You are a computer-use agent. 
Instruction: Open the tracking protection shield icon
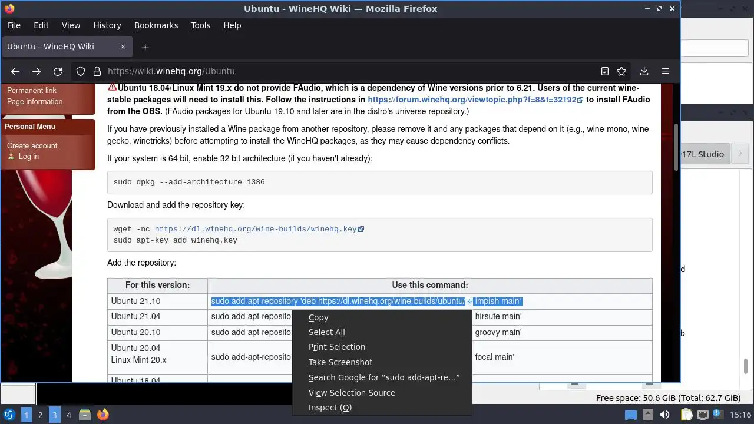click(x=81, y=71)
